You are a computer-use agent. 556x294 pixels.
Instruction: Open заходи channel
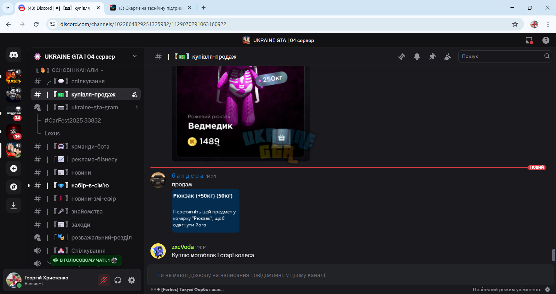[x=85, y=225]
